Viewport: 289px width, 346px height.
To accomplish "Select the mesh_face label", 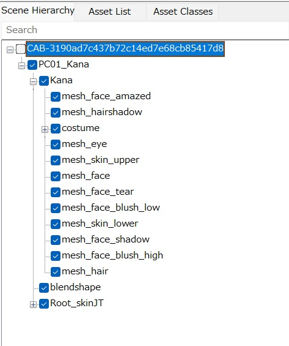I will (86, 176).
